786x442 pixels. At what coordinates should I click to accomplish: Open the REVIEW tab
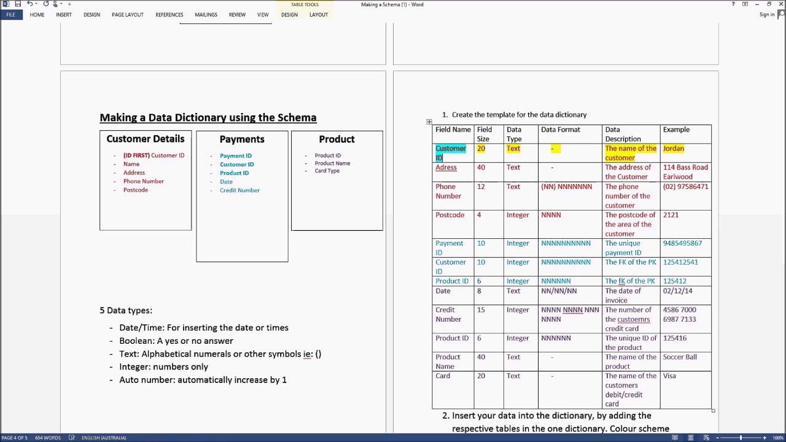pyautogui.click(x=237, y=14)
